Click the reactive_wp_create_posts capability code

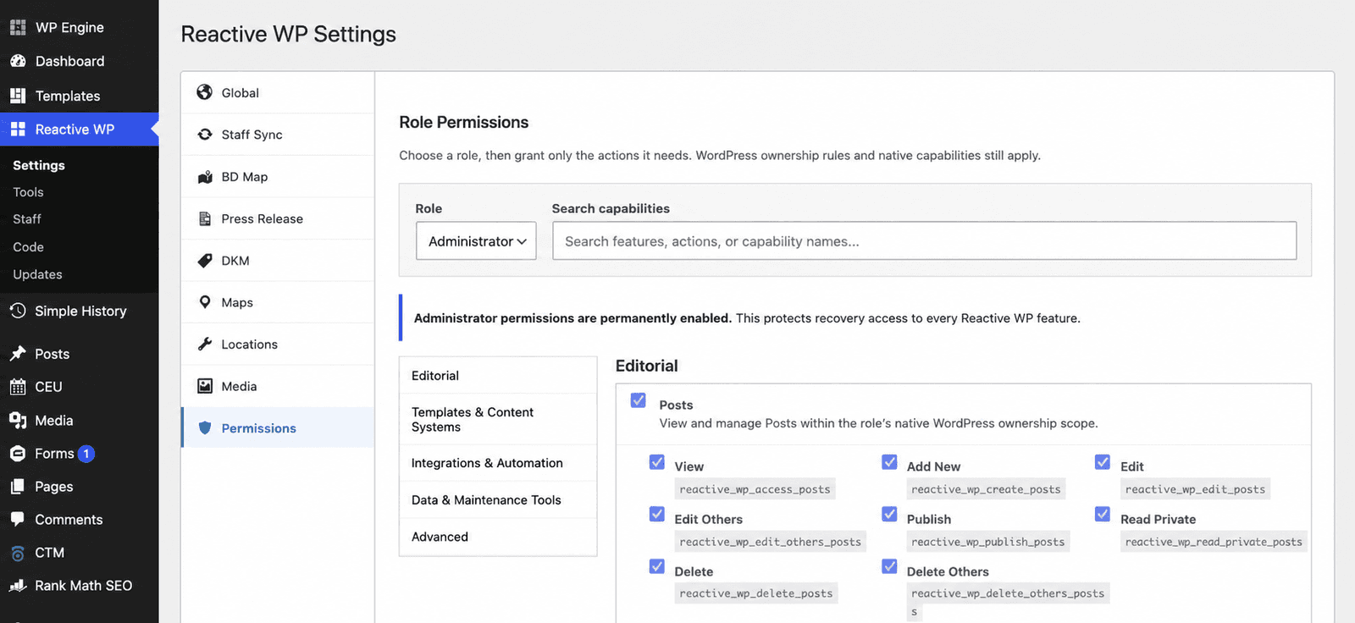point(986,489)
